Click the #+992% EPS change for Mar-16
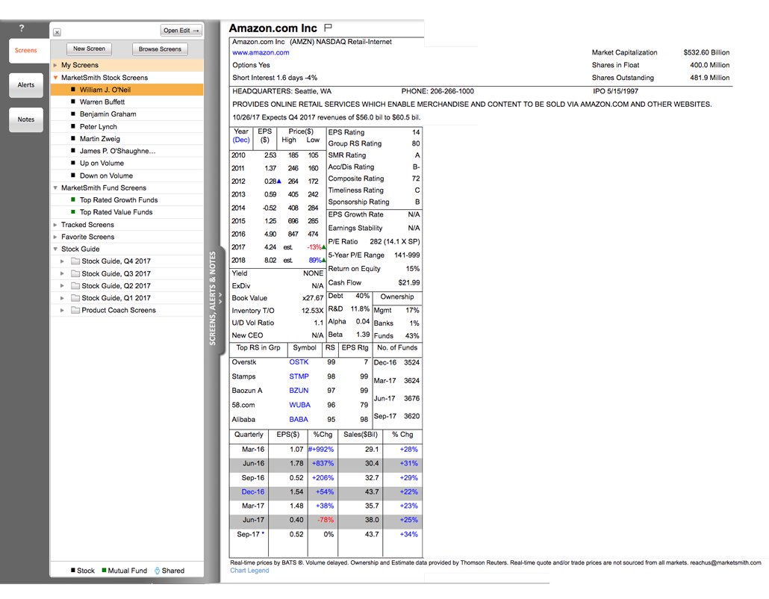This screenshot has height=599, width=769. click(x=321, y=450)
